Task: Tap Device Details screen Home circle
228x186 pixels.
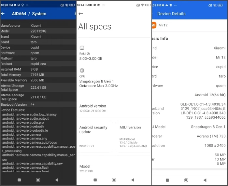Action: pos(186,180)
